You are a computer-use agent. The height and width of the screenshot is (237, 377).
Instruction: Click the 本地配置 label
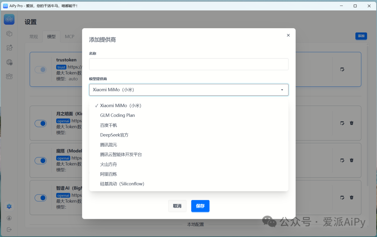coord(195,224)
